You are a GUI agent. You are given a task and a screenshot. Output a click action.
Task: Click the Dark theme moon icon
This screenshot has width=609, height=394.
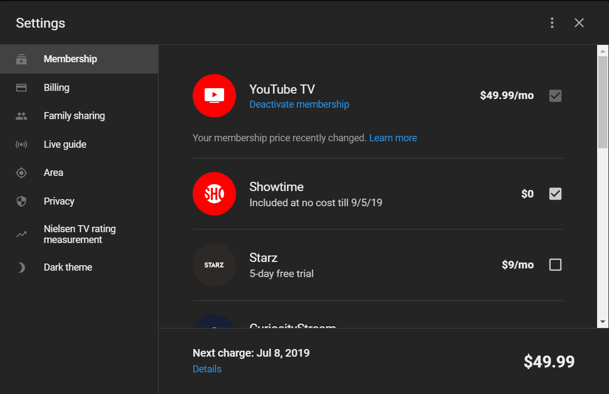(x=22, y=267)
